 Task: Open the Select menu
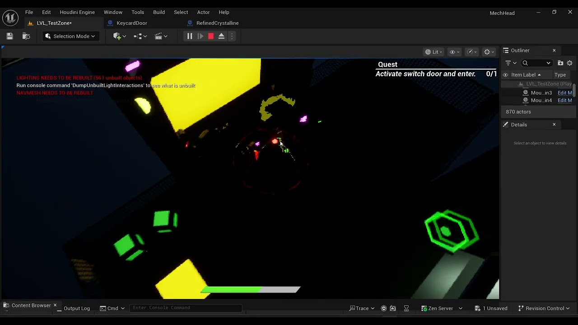point(181,12)
